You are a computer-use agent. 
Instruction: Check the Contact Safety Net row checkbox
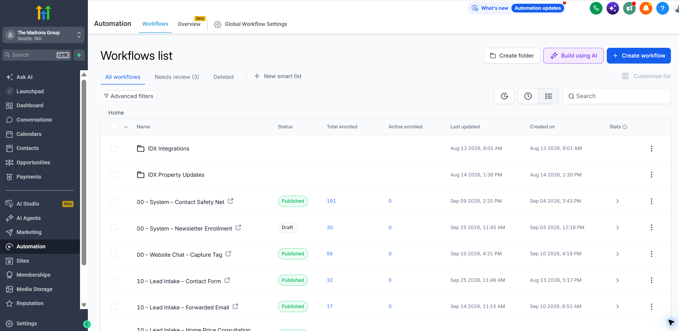pyautogui.click(x=114, y=201)
